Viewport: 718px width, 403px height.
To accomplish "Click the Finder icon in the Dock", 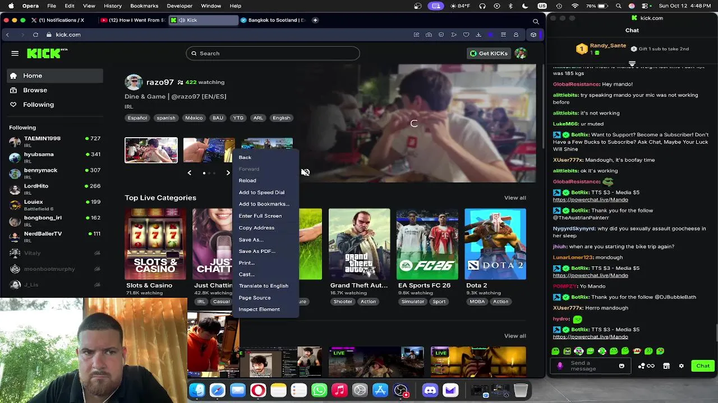I will [197, 390].
